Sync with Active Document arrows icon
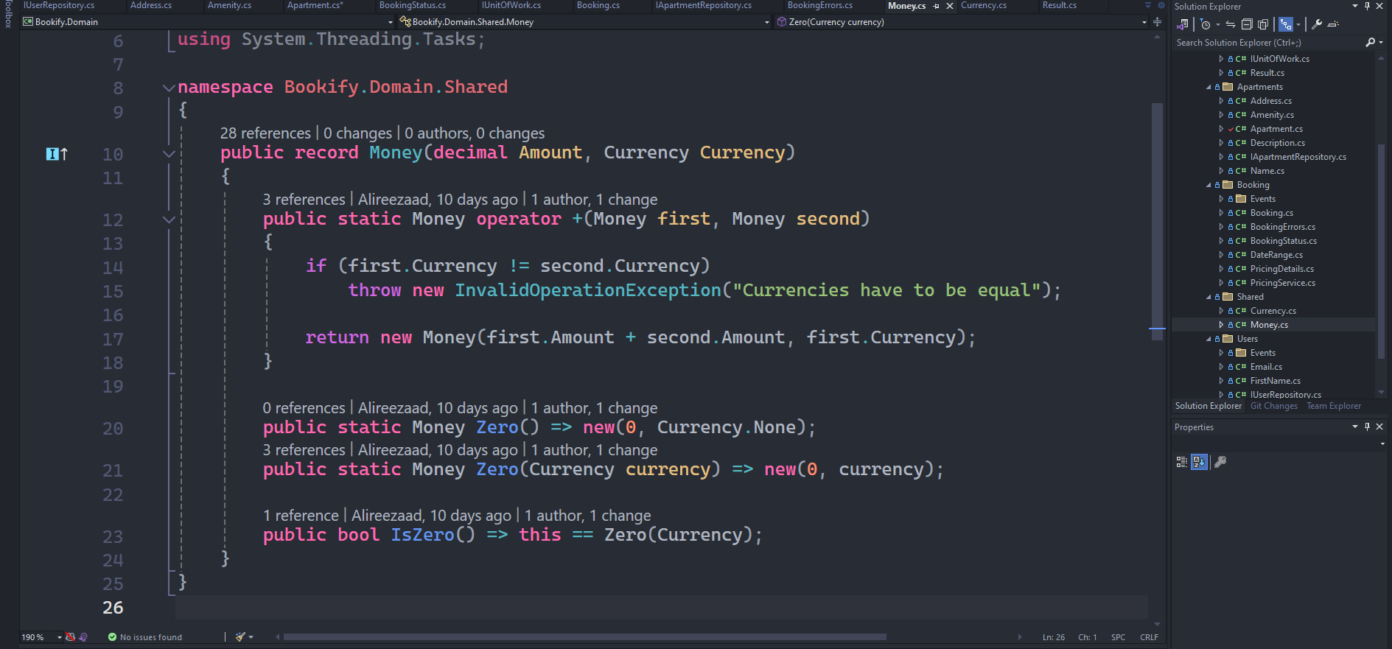The width and height of the screenshot is (1392, 649). (x=1231, y=24)
